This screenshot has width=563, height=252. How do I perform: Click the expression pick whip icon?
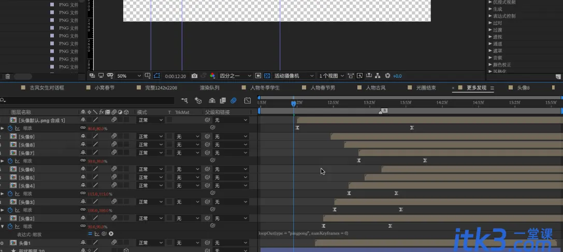[x=104, y=234]
